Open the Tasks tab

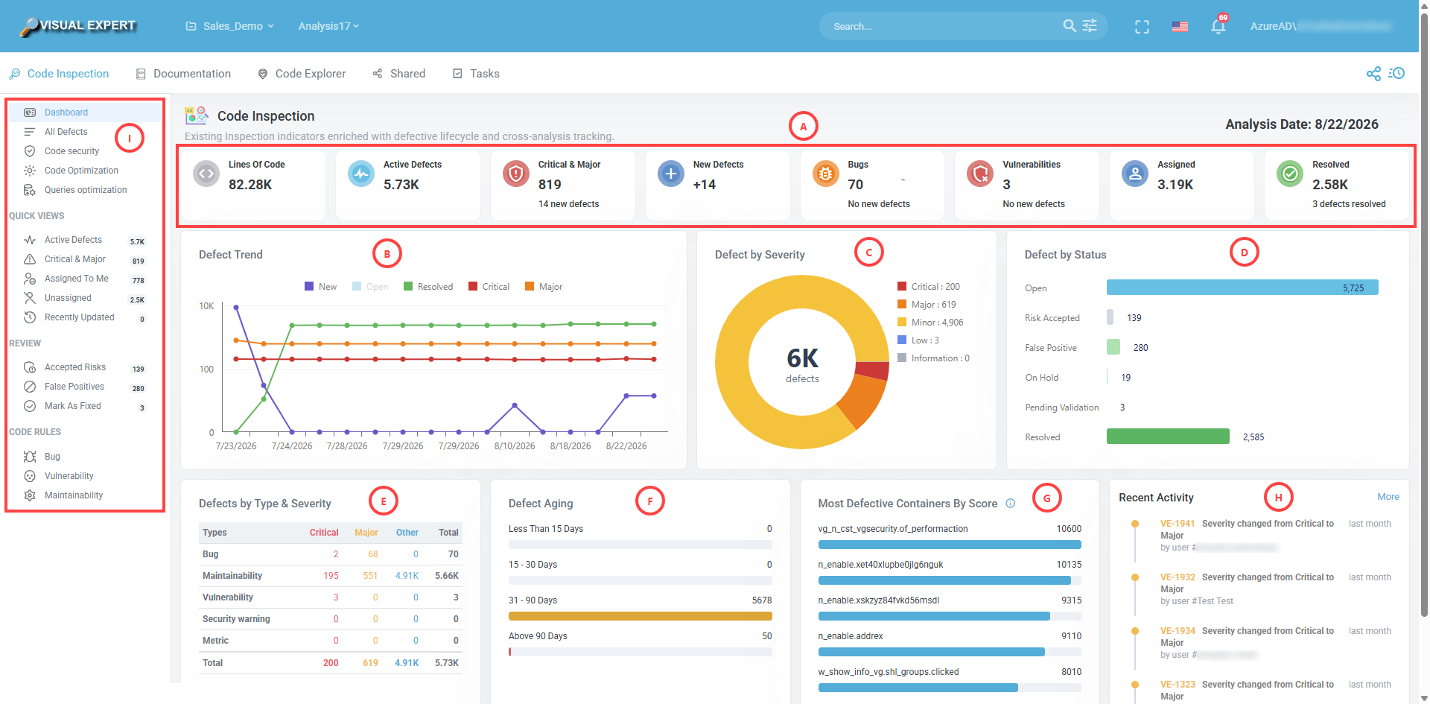[476, 74]
